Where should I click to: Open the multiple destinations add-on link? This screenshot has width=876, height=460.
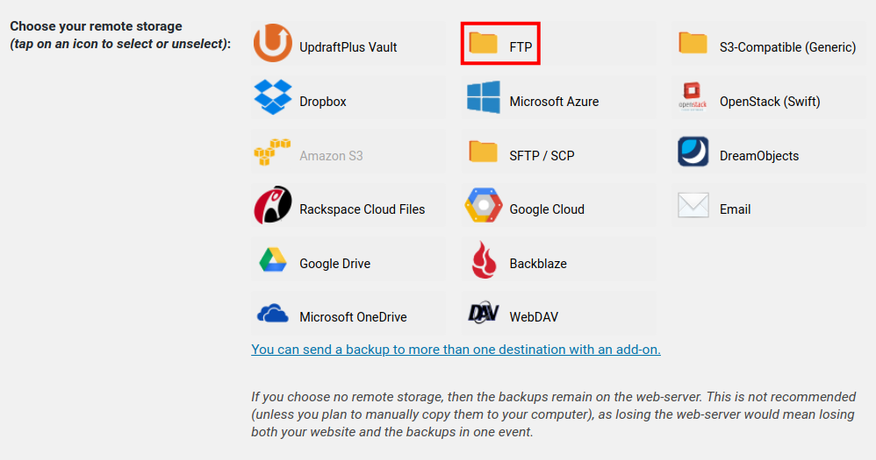[456, 349]
